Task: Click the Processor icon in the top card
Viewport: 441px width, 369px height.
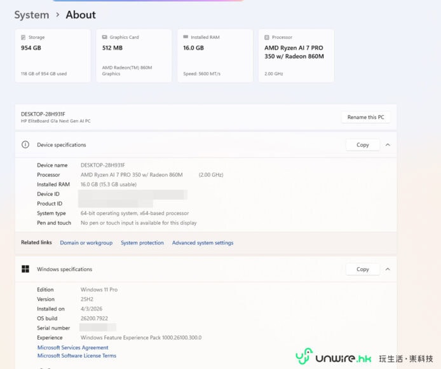Action: tap(267, 38)
